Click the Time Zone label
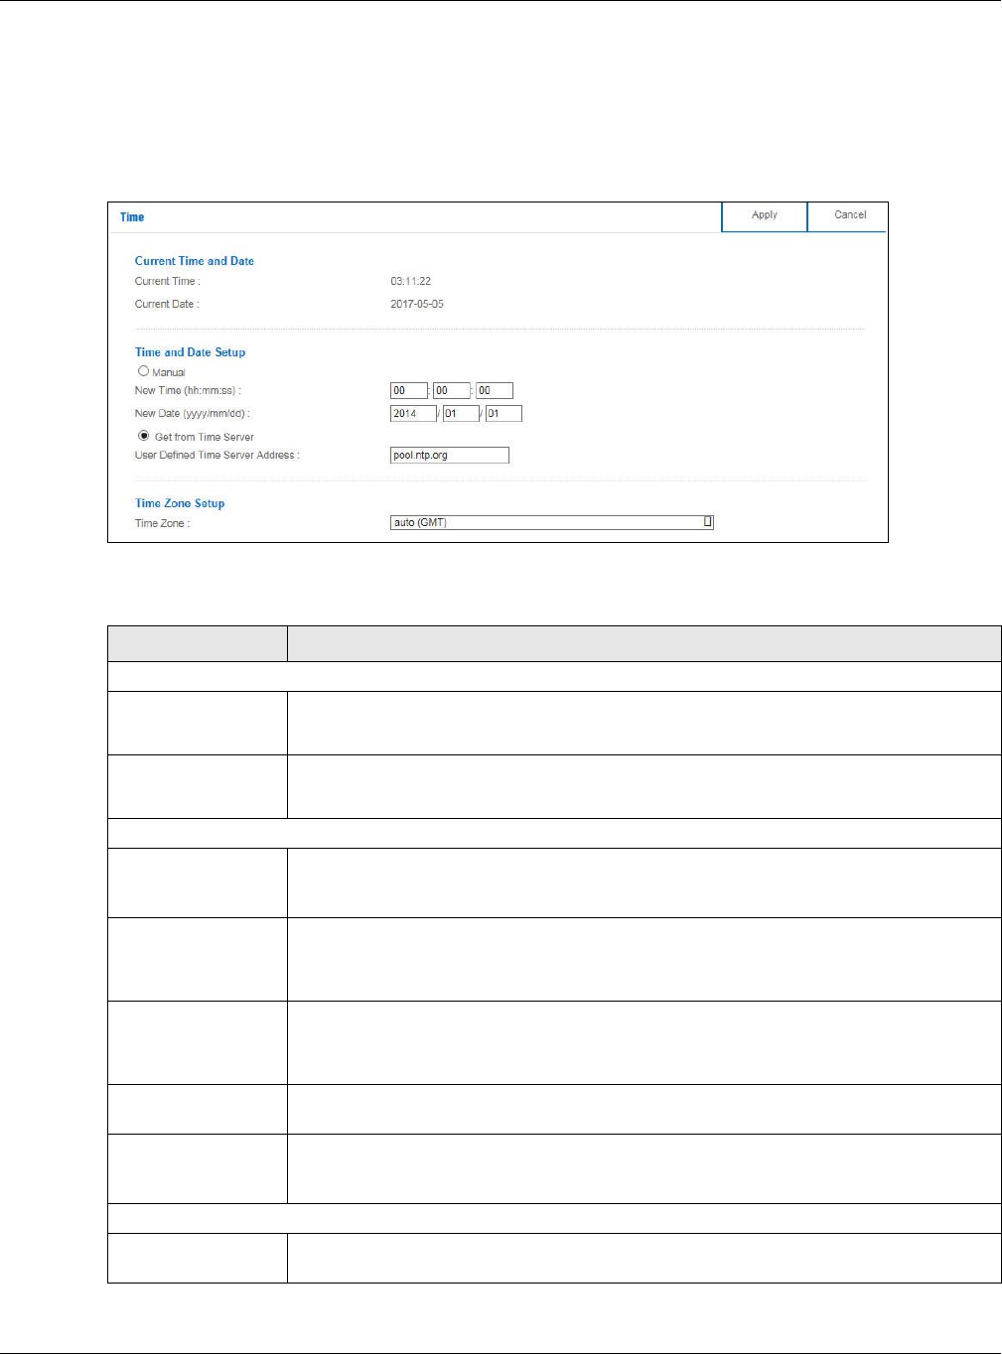This screenshot has height=1354, width=1002. [163, 524]
